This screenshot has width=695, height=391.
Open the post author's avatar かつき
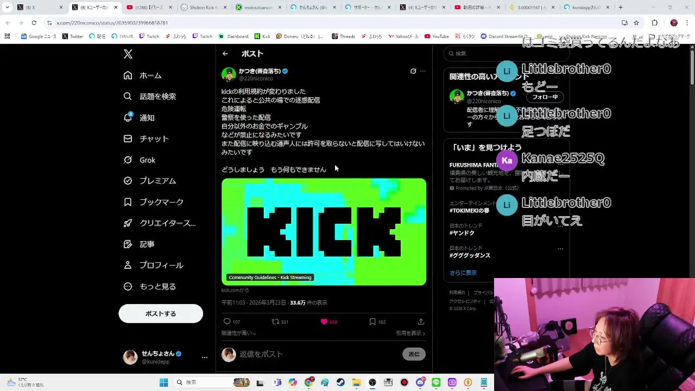[x=229, y=74]
